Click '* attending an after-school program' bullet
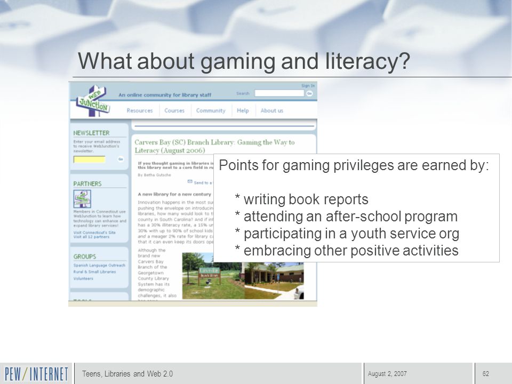Screen dimensions: 512x384 [x=346, y=217]
